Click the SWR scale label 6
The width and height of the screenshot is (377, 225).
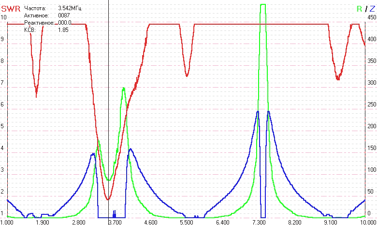click(2, 104)
